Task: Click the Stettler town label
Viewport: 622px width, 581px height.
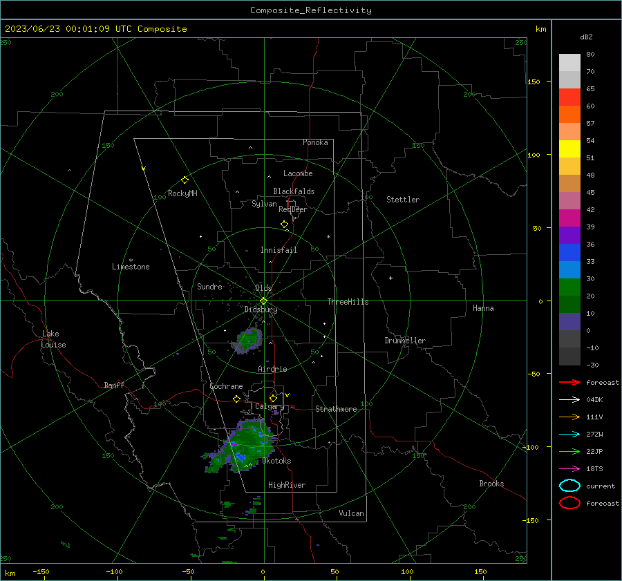Action: pyautogui.click(x=403, y=200)
